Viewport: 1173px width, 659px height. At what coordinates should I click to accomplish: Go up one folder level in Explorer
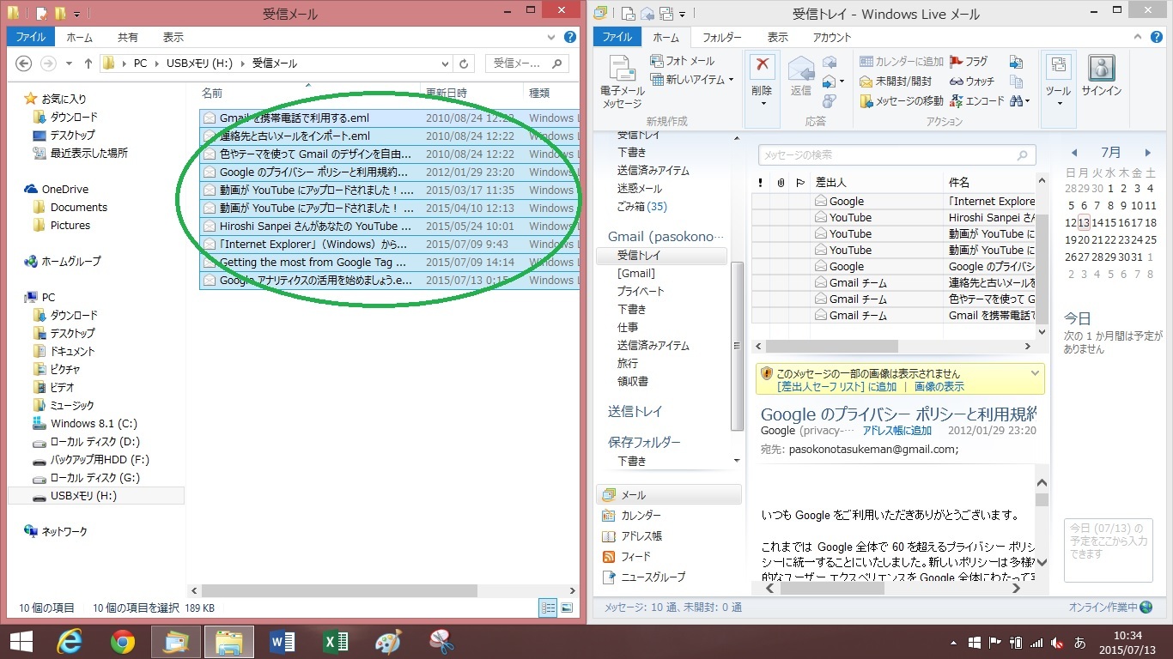[88, 63]
